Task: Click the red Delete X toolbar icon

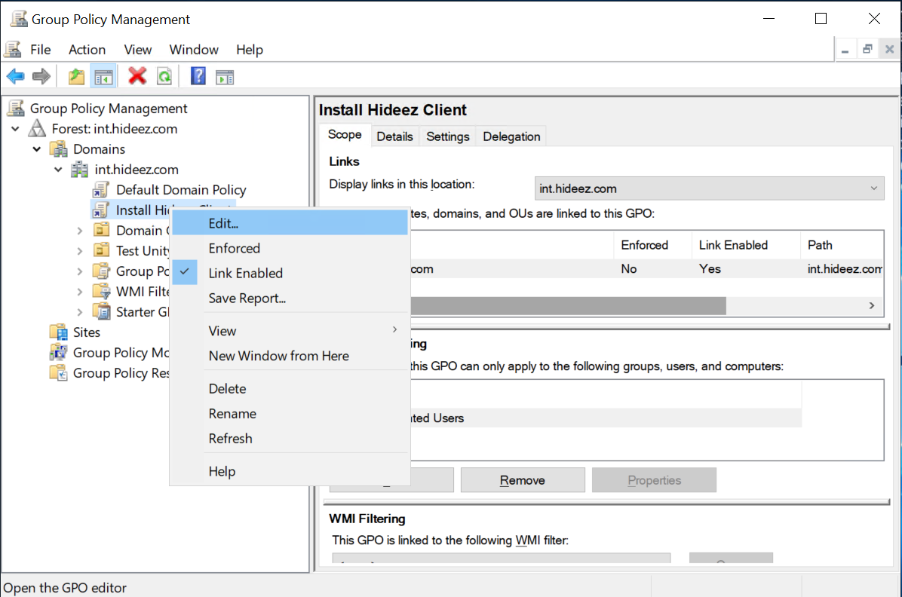Action: click(x=137, y=76)
